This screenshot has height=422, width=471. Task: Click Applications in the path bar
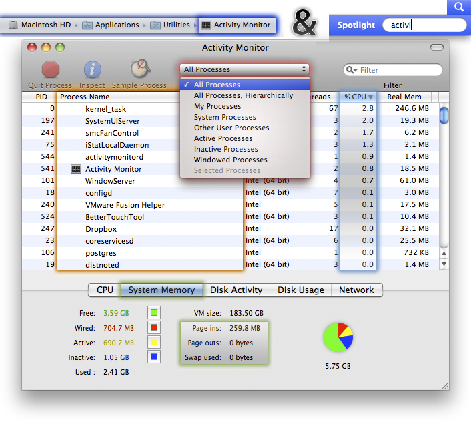tap(117, 25)
